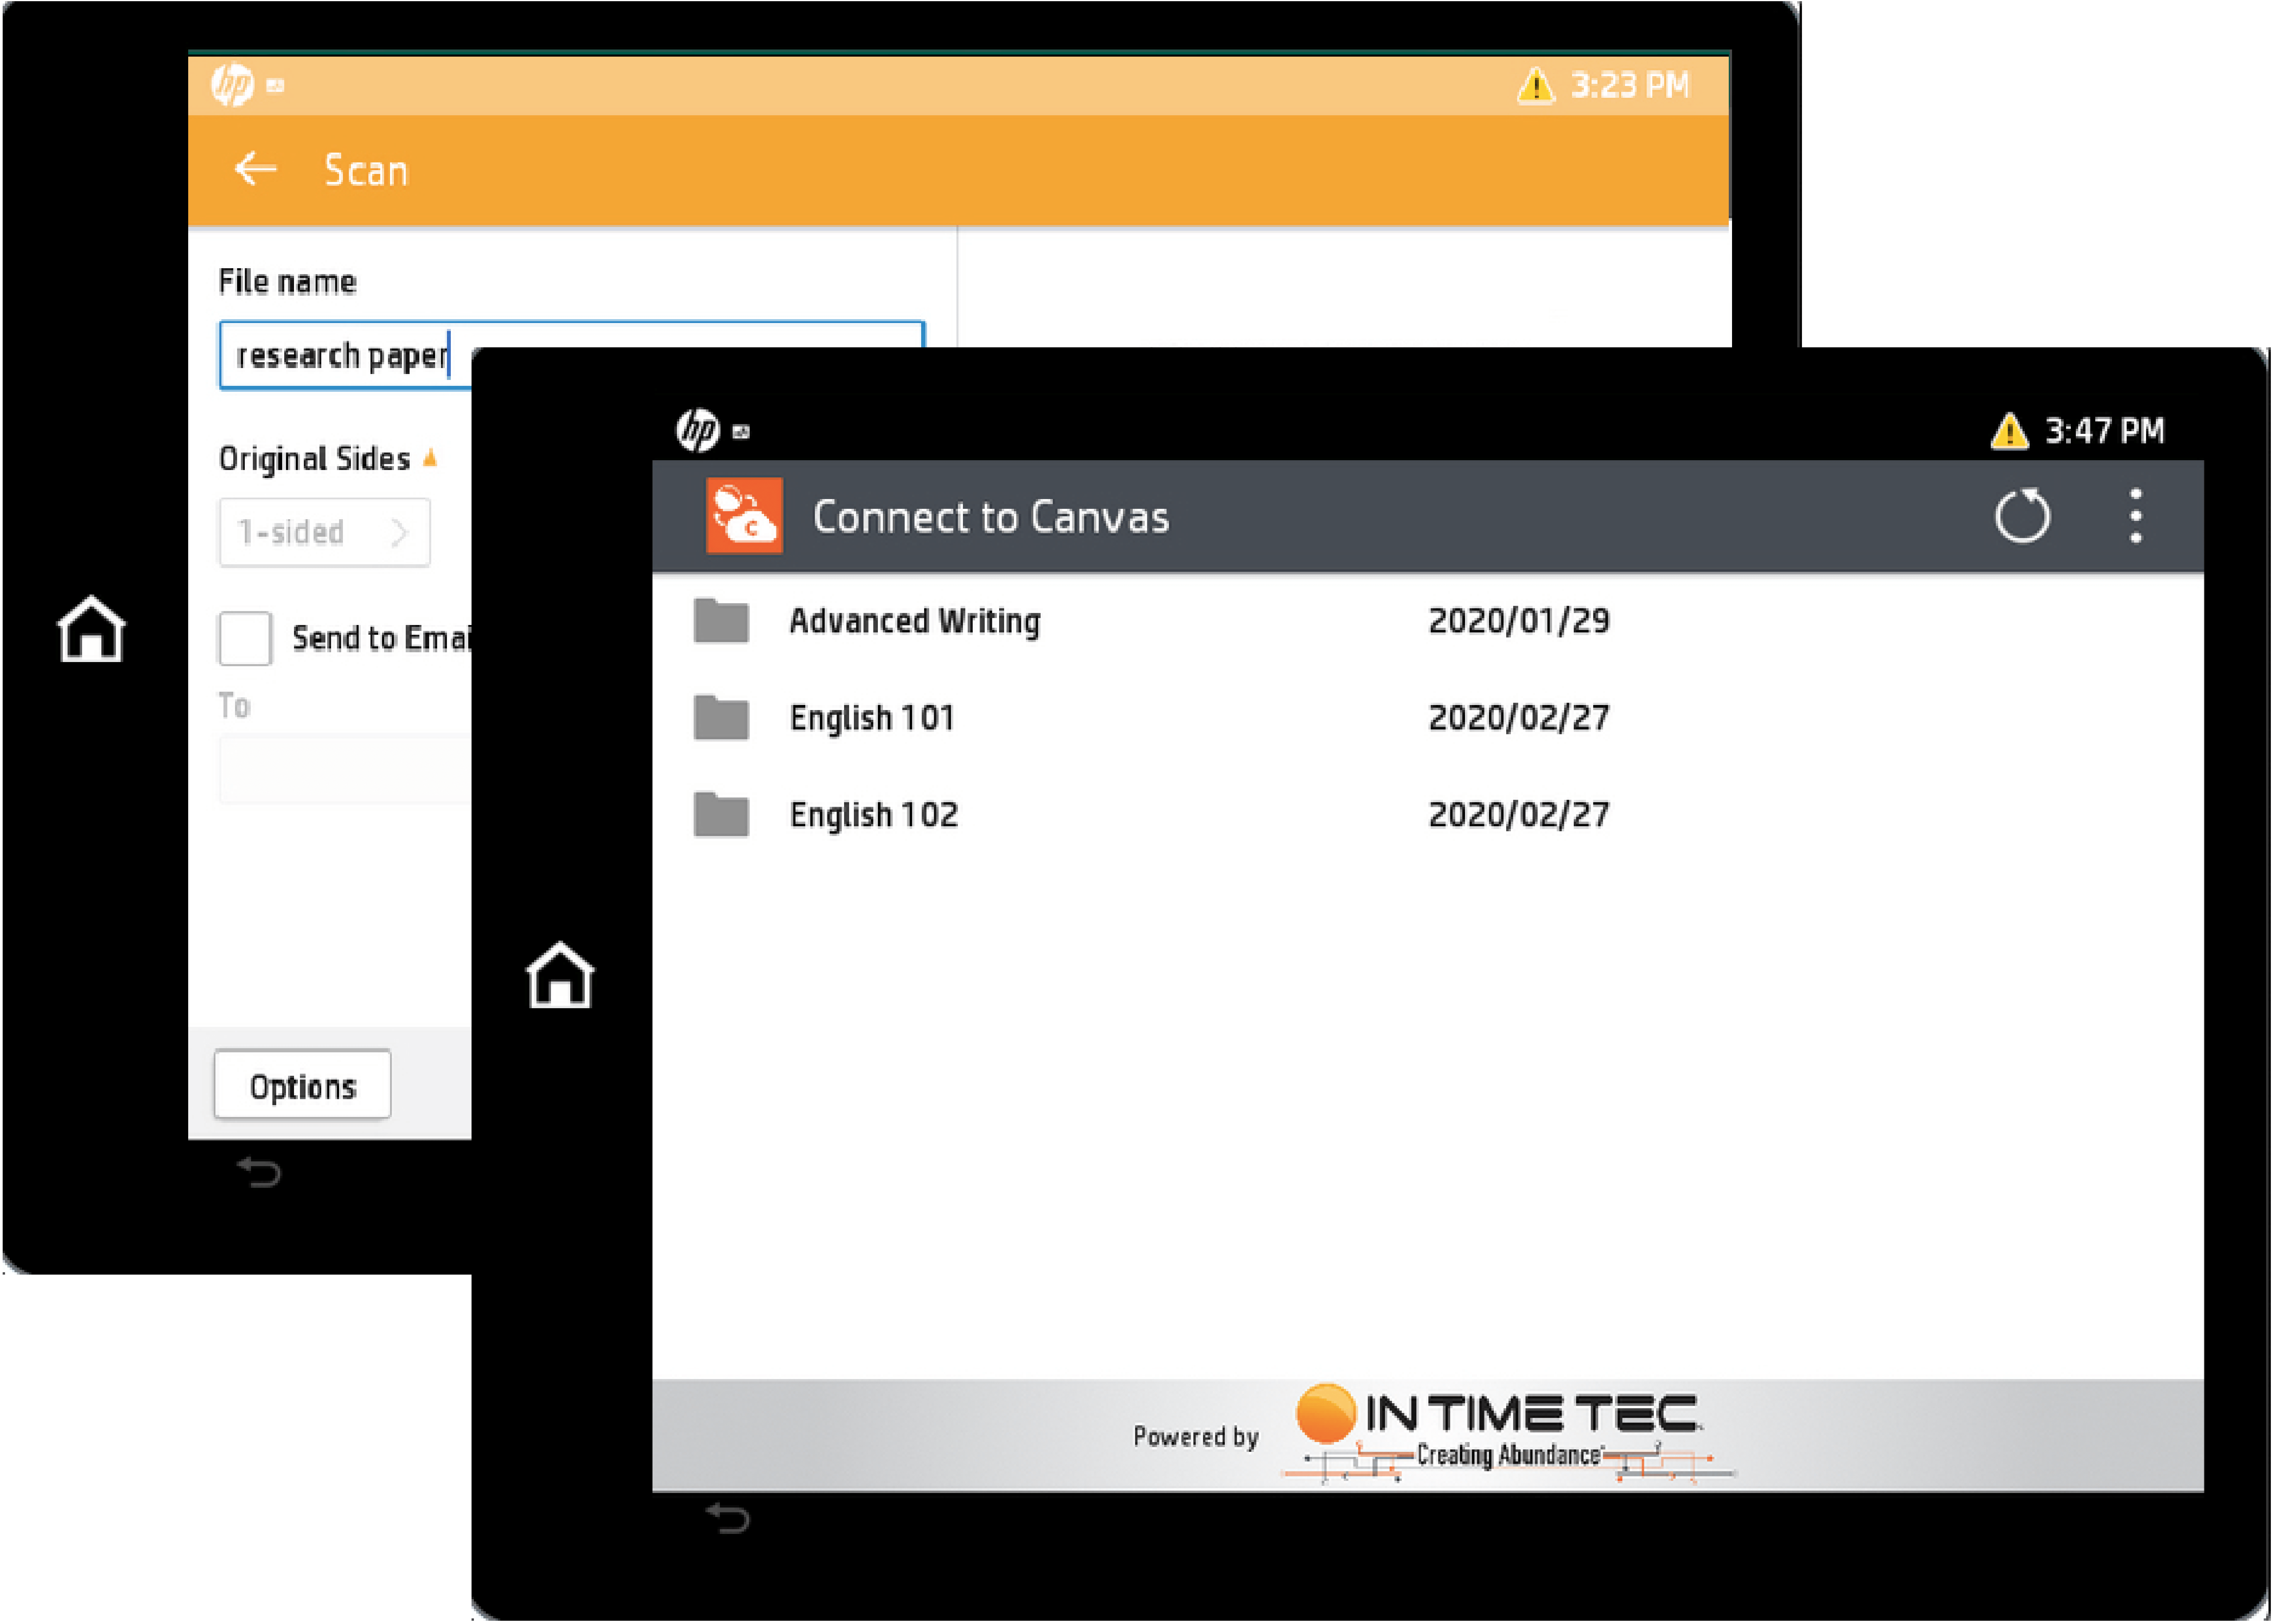Refresh the Canvas folder list

click(x=2022, y=516)
